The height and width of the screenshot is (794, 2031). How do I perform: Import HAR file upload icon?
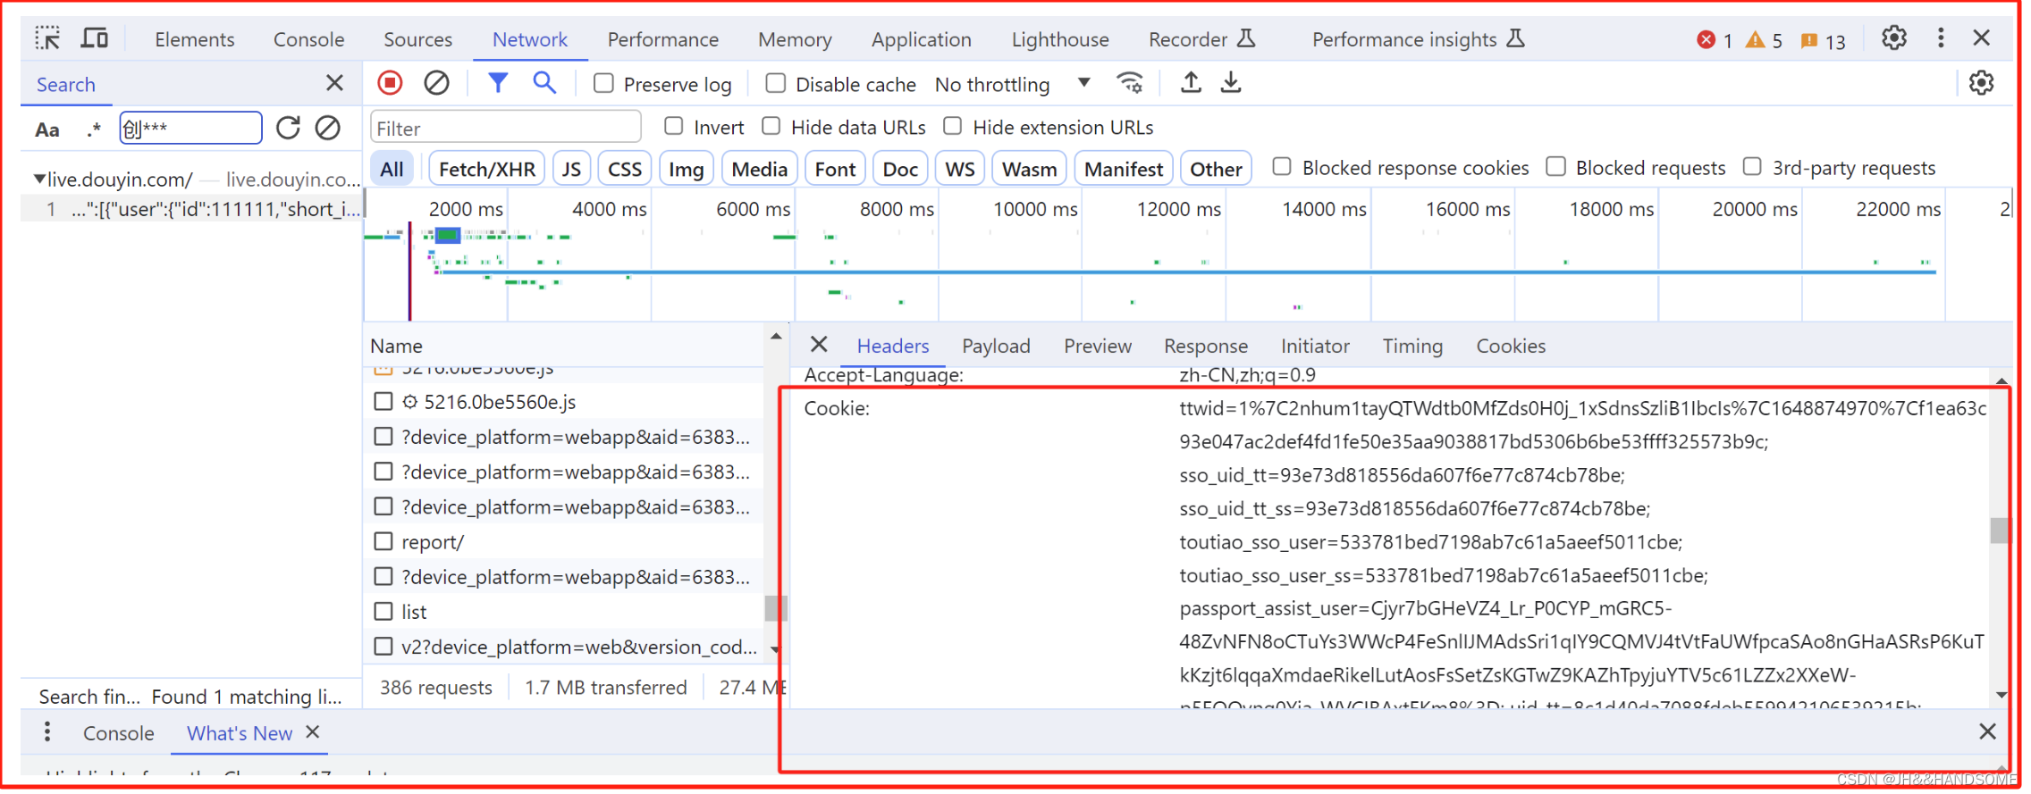1191,83
